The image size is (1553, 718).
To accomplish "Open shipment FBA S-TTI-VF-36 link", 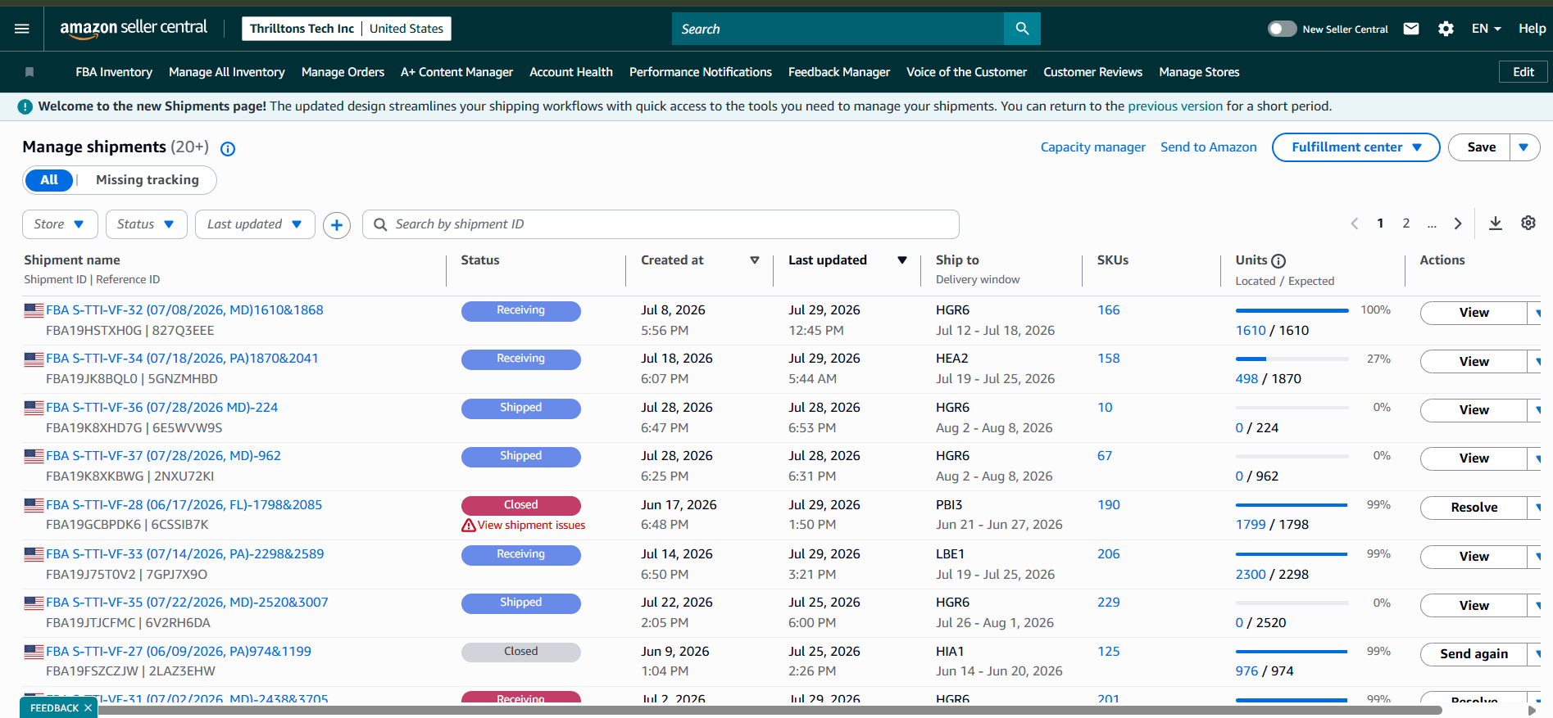I will (162, 408).
